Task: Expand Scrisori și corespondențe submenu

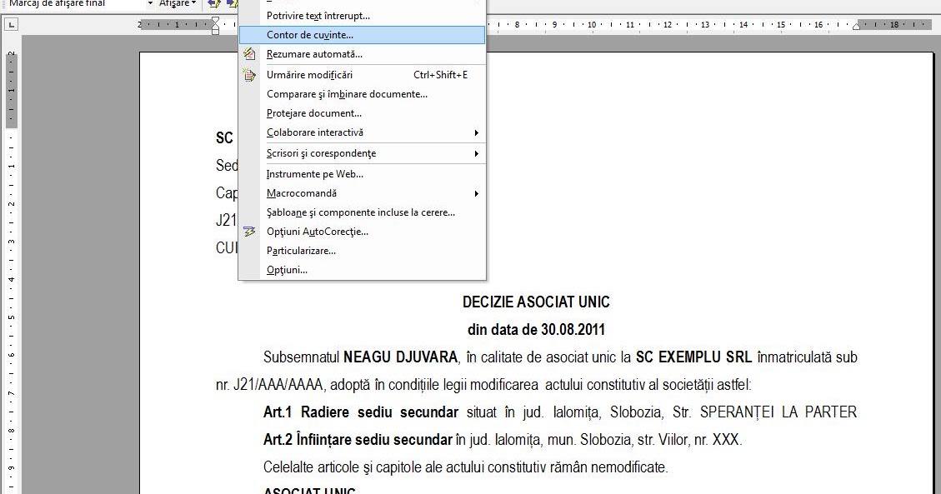Action: pyautogui.click(x=362, y=153)
